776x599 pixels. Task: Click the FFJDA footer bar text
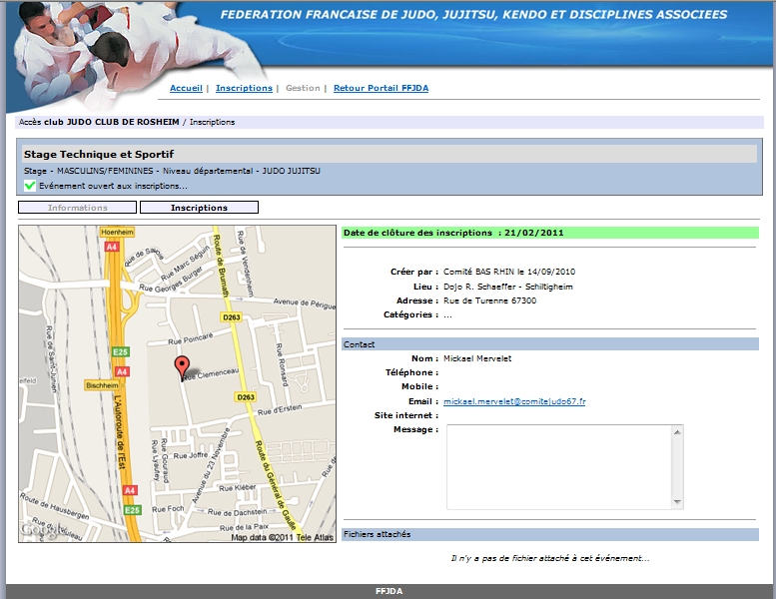[388, 591]
